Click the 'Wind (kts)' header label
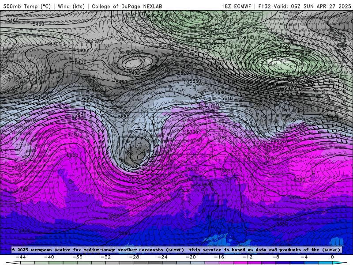353x265 pixels. (71, 6)
